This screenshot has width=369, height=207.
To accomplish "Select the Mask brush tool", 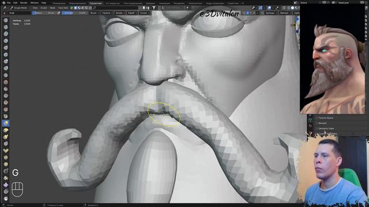I will [6, 198].
